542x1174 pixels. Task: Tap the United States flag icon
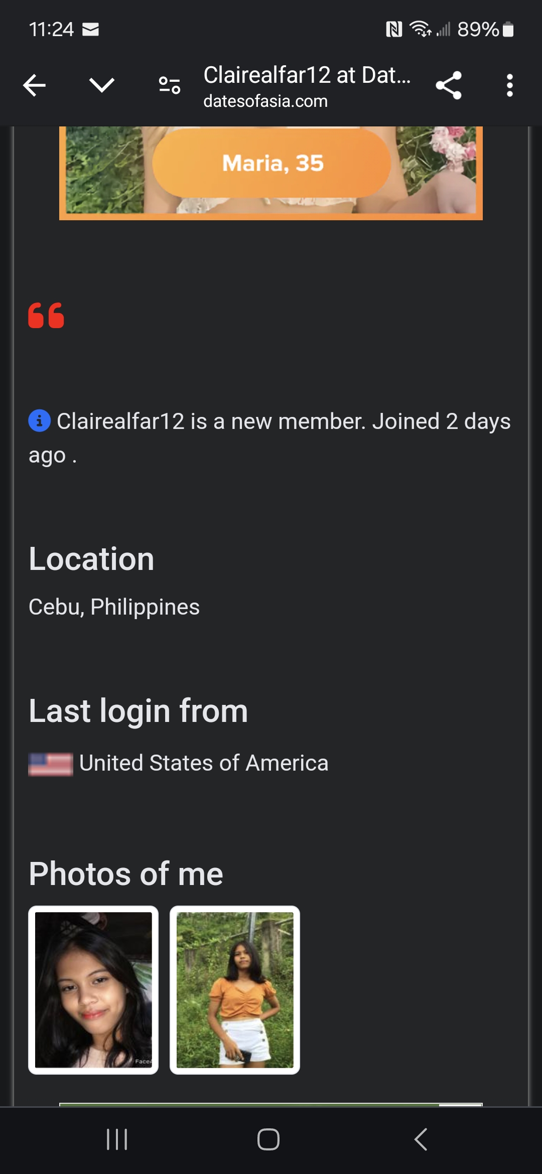(51, 764)
